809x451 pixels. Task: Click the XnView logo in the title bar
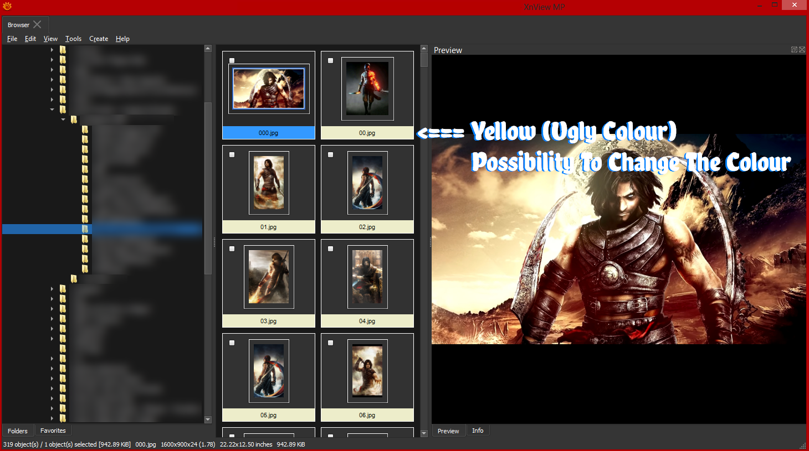tap(7, 7)
